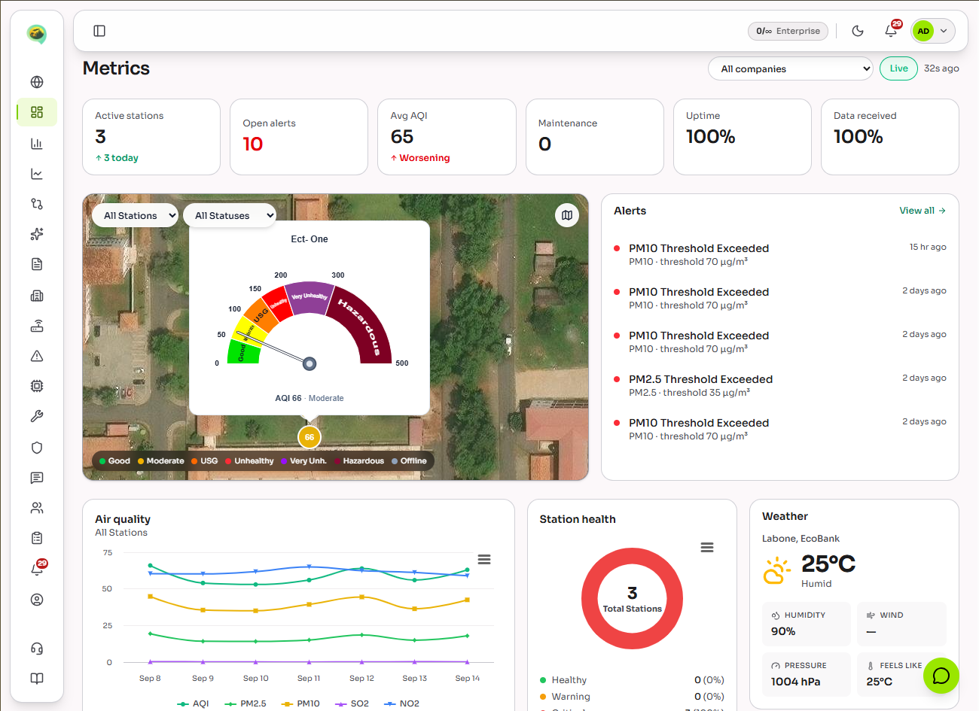
Task: Open the wrench maintenance icon in sidebar
Action: 37,416
